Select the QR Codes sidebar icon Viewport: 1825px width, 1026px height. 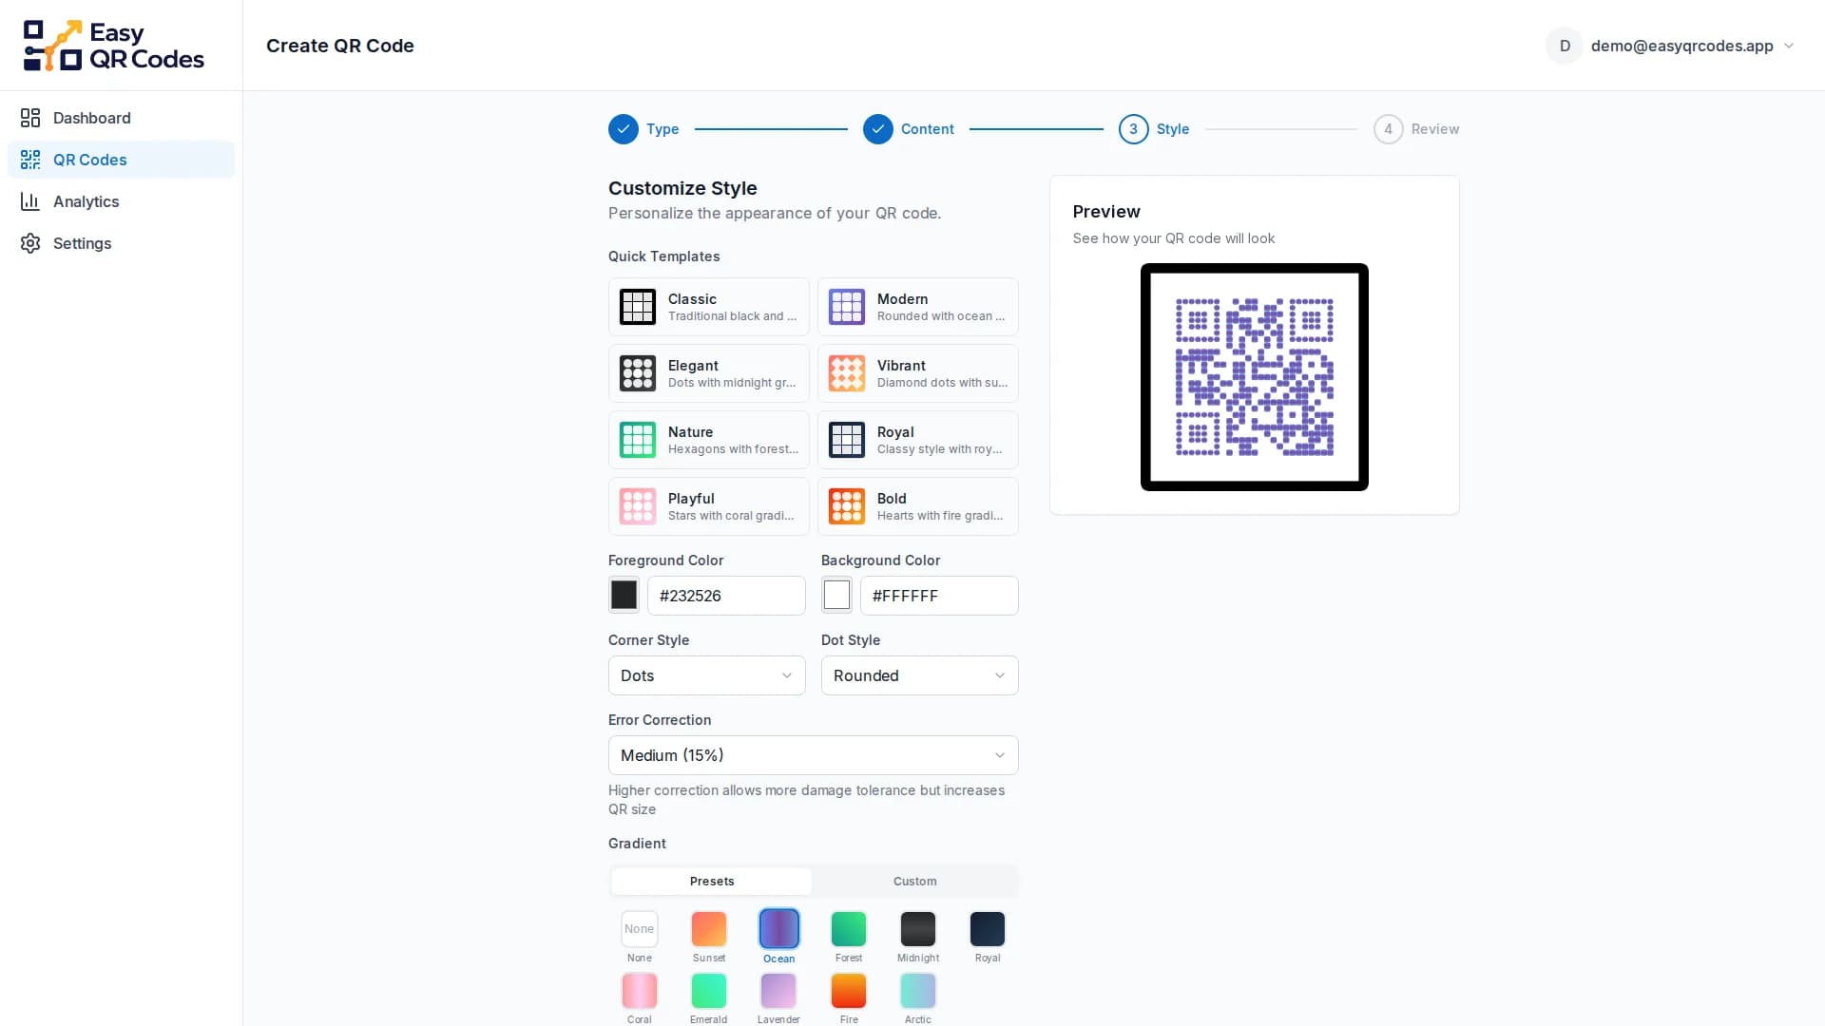[x=30, y=160]
